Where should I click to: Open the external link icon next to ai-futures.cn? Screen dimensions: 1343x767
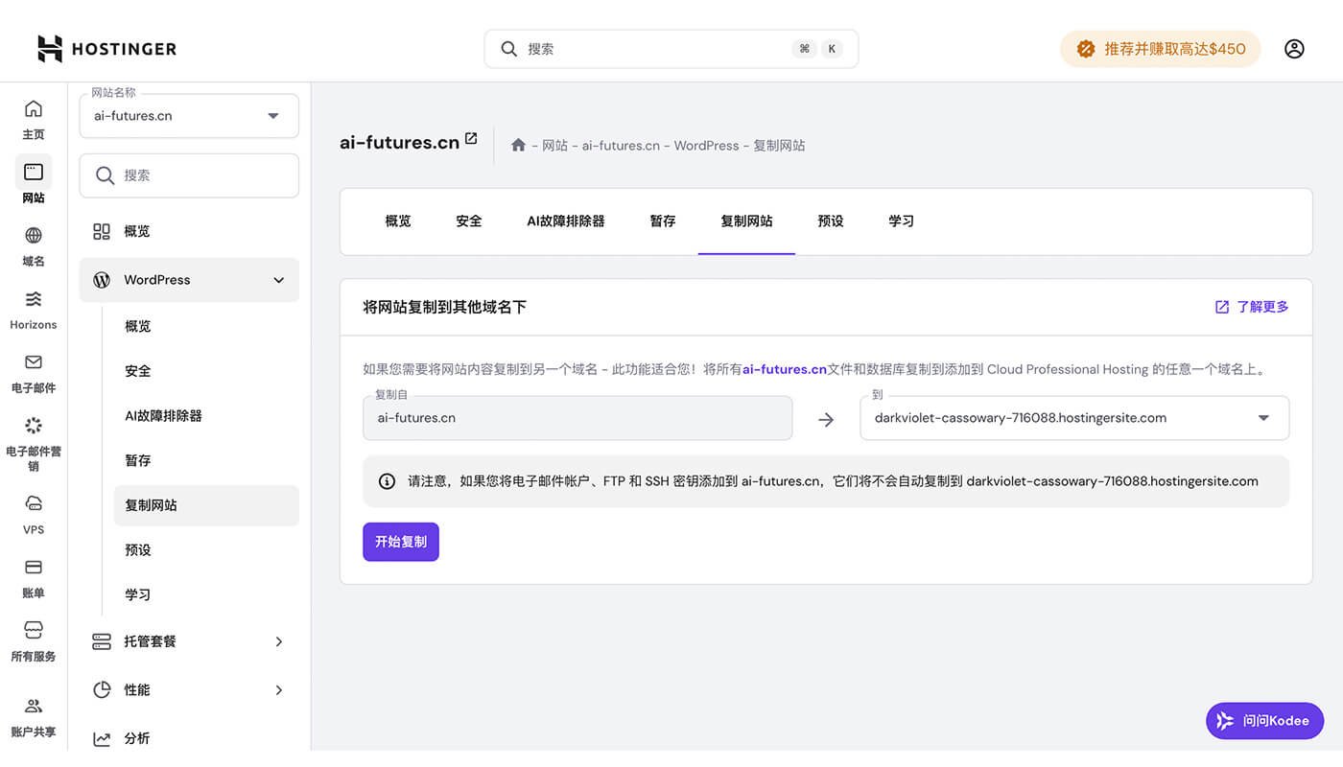470,138
